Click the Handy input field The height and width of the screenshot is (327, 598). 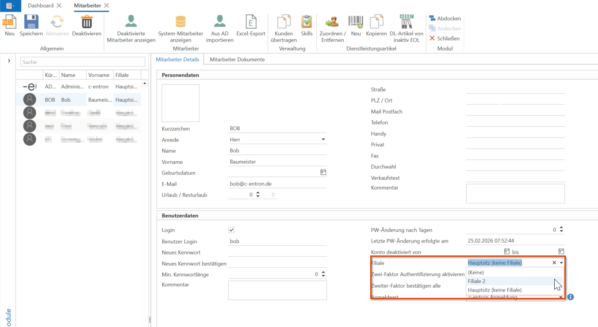[x=515, y=133]
